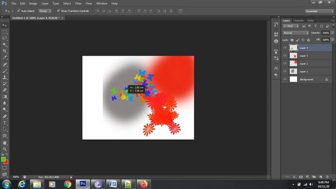336x189 pixels.
Task: Select the Blur tool
Action: click(5, 103)
